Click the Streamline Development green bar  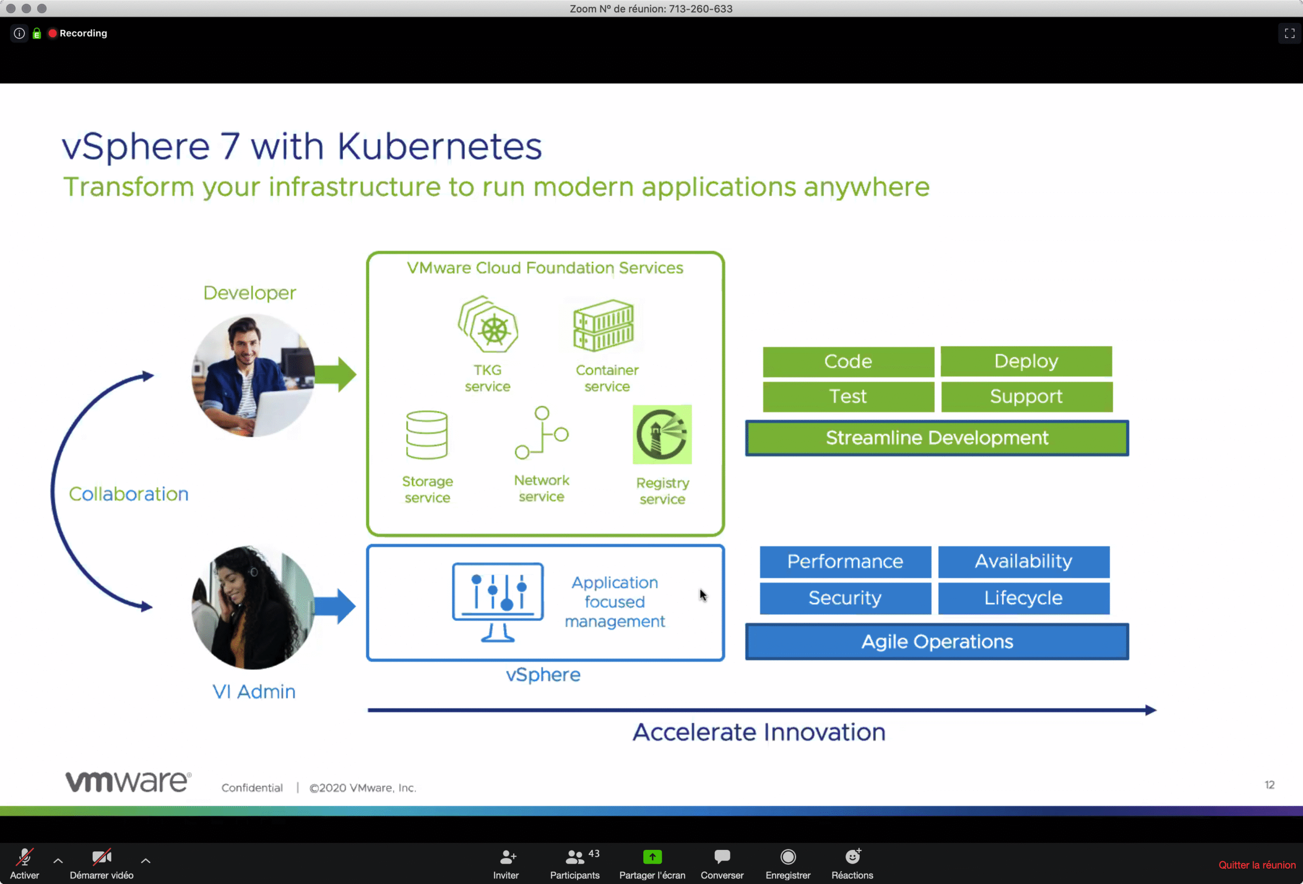pyautogui.click(x=937, y=438)
